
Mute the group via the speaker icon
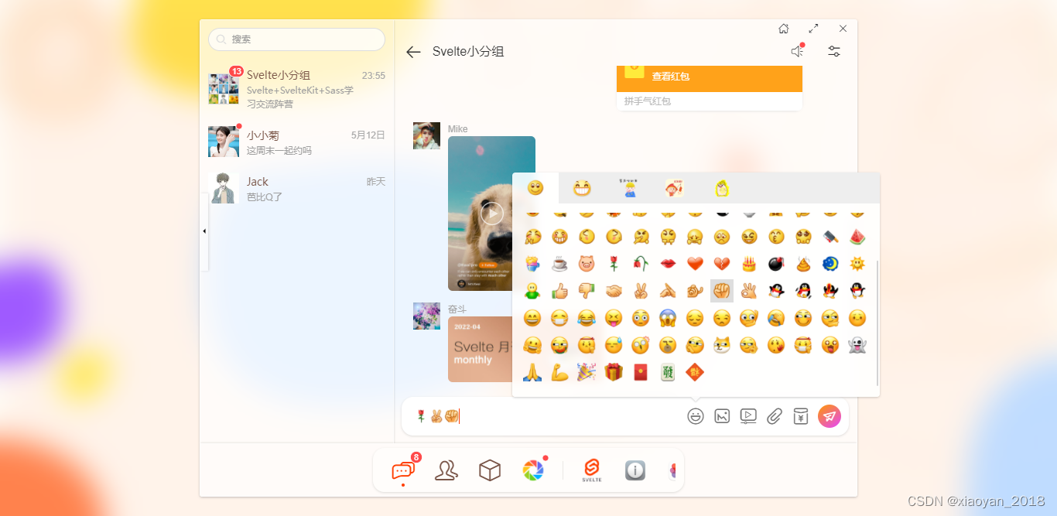click(x=796, y=51)
